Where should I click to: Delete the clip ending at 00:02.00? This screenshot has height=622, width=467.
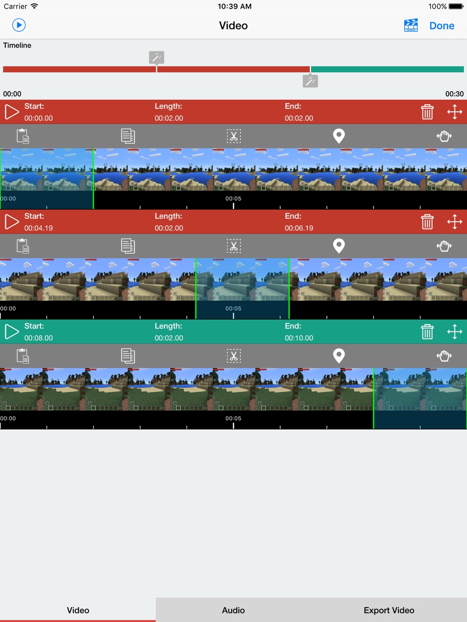[x=427, y=112]
